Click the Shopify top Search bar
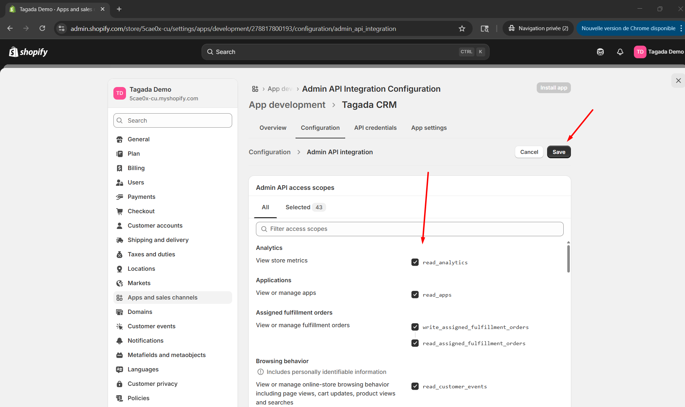 (345, 52)
